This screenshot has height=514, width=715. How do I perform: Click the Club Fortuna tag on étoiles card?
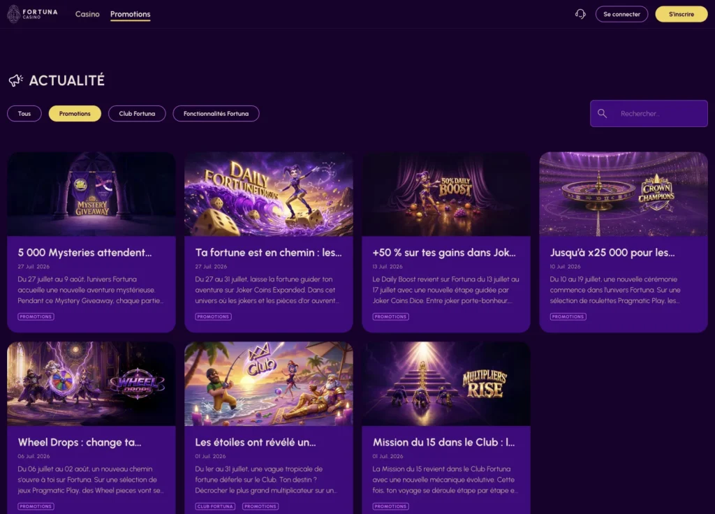(215, 506)
